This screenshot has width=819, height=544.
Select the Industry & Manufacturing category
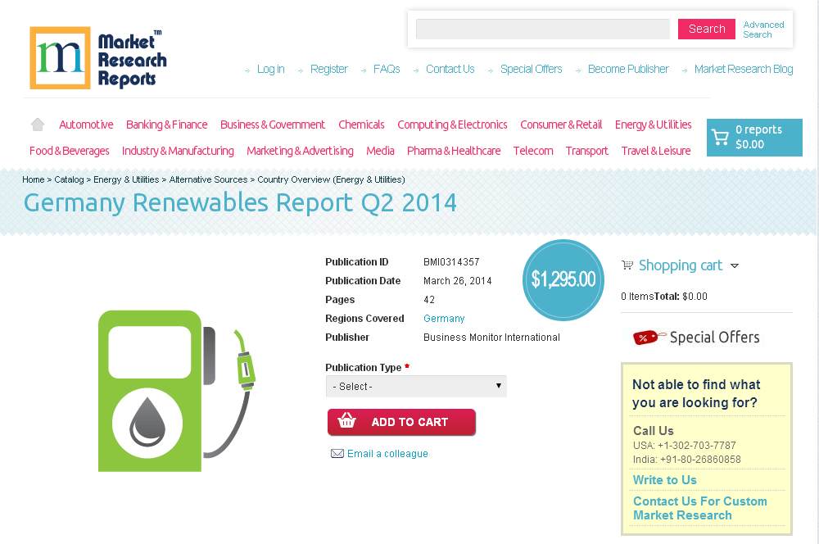coord(178,151)
